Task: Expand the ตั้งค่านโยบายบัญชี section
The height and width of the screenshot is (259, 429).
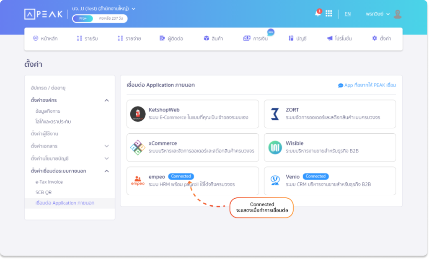Action: [107, 158]
